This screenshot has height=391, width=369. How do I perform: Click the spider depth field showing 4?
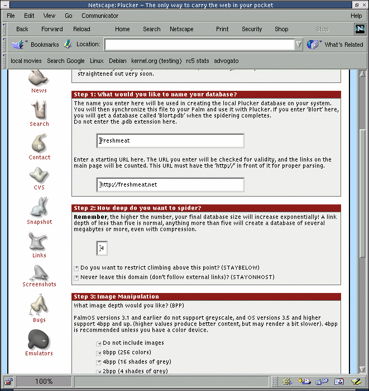102,248
